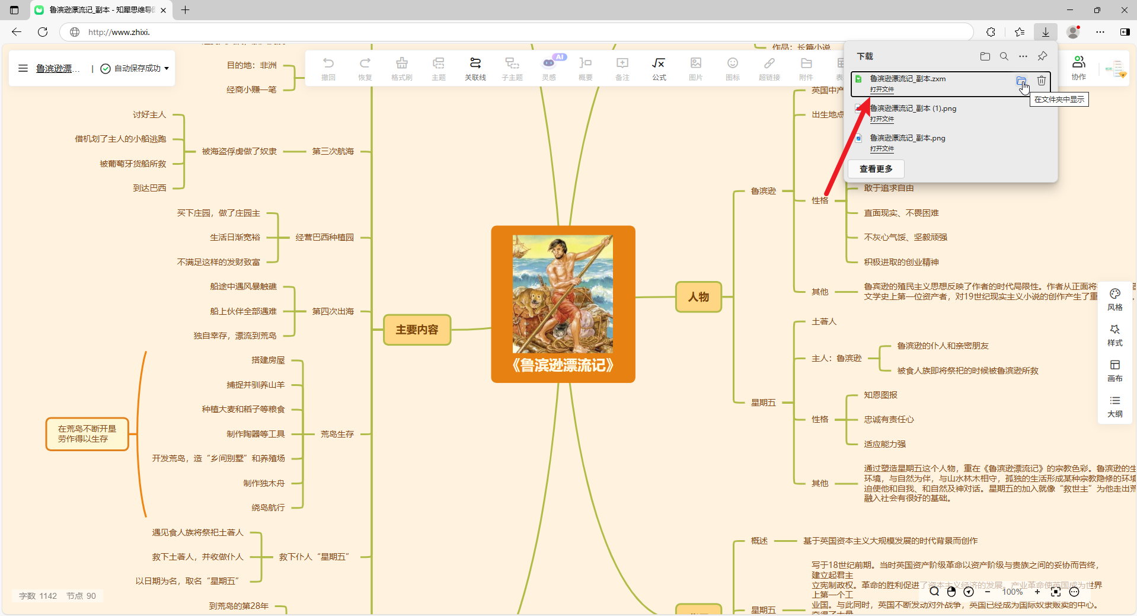Open browser Extensions puzzle icon
Viewport: 1137px width, 616px height.
pyautogui.click(x=991, y=32)
